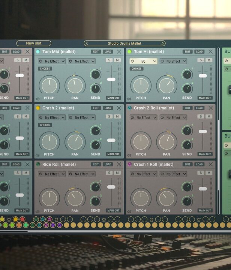Mute the Ride Roll (mallet) slot

pos(117,173)
